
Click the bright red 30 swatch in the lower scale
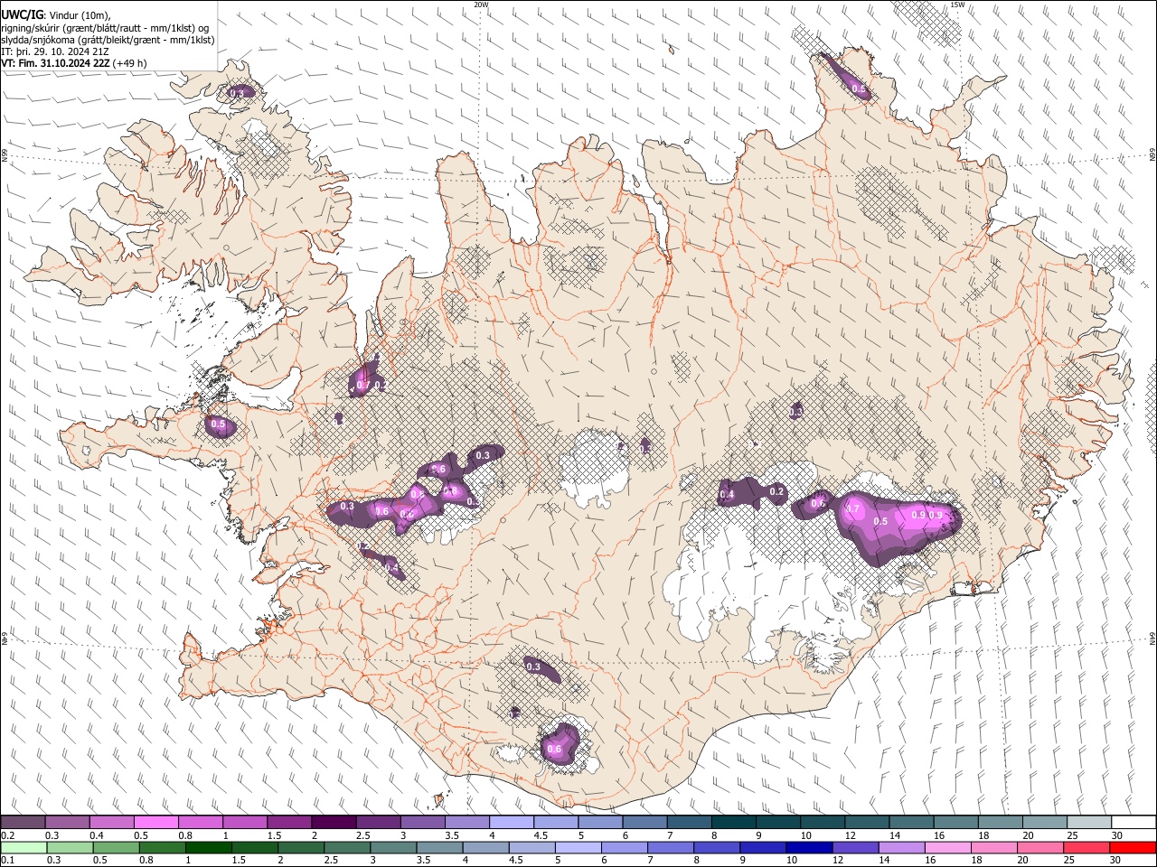tap(1133, 848)
